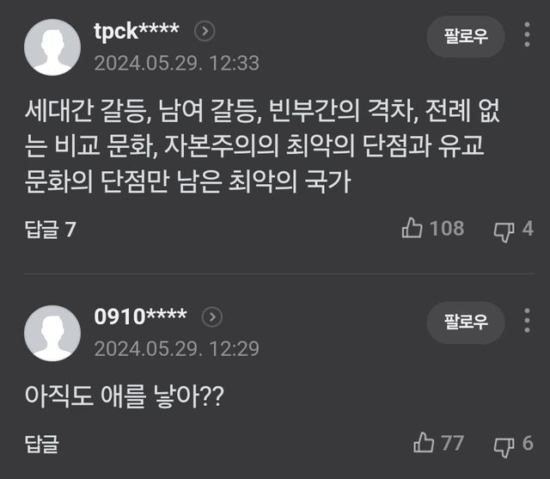The width and height of the screenshot is (550, 479).
Task: Open three-dot menu on 0910**** comment
Action: point(527,322)
